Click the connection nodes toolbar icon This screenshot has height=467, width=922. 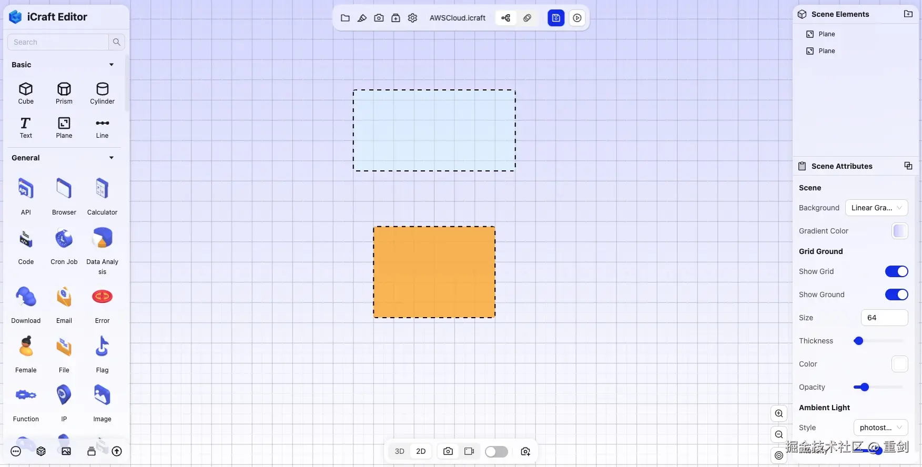pyautogui.click(x=505, y=18)
